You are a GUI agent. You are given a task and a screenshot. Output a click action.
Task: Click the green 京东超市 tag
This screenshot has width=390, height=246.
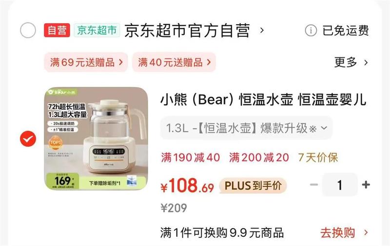pos(97,30)
